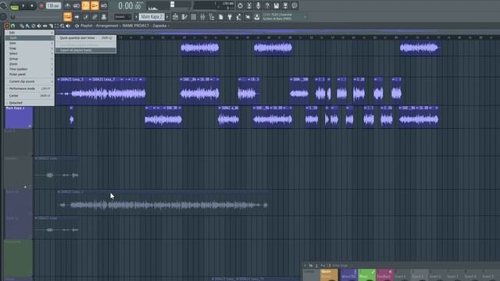Select the Zoom magnifier tool in playlist
Screen dimensions: 500x281
[62, 26]
